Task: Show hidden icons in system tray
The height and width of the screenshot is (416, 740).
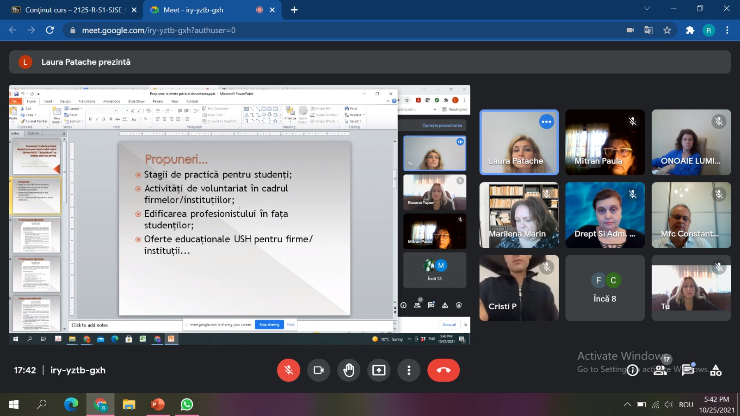Action: tap(627, 404)
